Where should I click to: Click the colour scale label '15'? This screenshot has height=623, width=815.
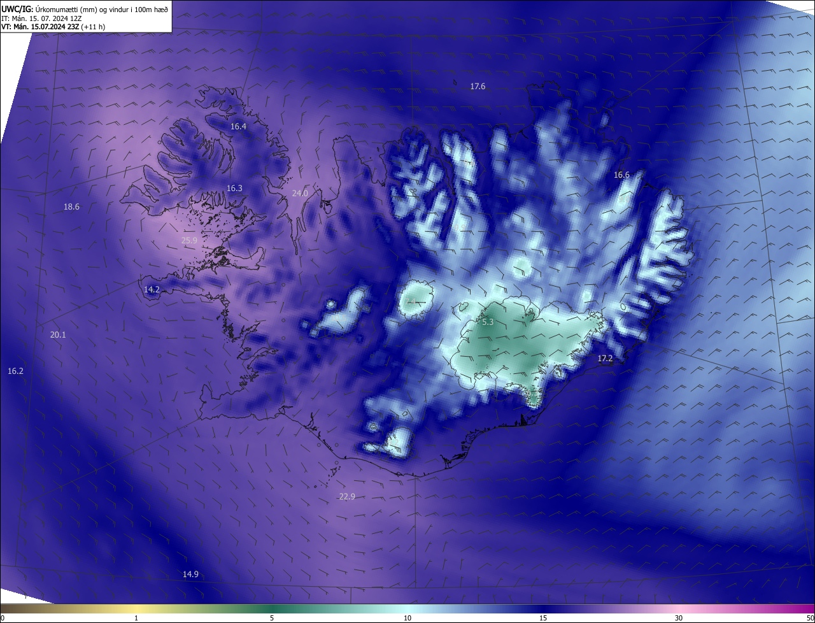543,618
